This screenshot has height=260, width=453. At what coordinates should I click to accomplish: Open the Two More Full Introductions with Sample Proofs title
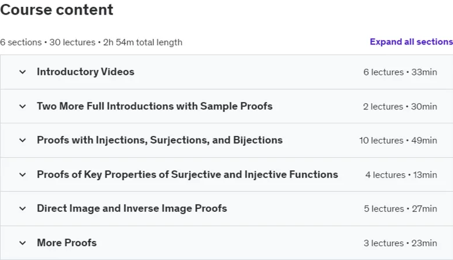154,106
